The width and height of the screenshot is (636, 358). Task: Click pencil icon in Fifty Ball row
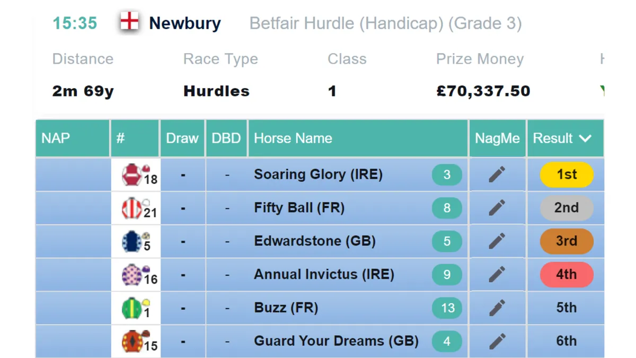click(x=497, y=208)
